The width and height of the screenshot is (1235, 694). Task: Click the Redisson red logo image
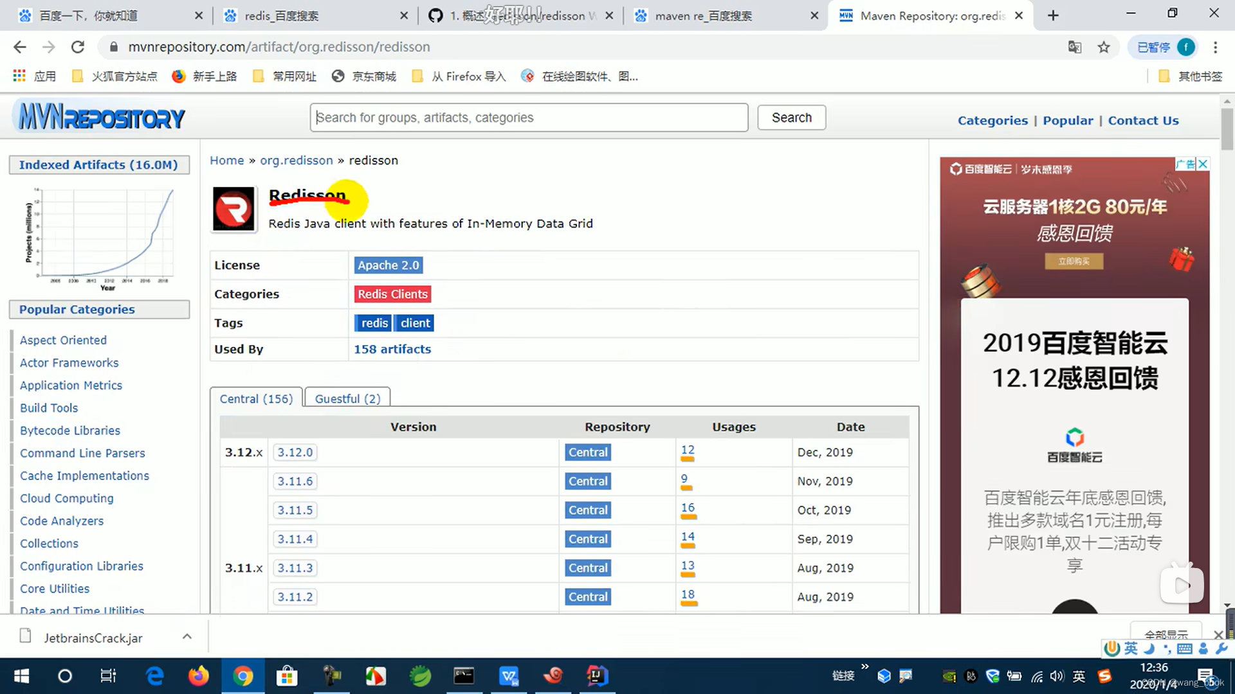[x=233, y=209]
